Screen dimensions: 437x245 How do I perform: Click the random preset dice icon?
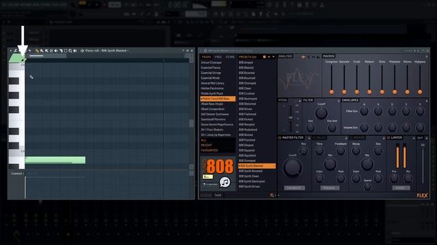[x=264, y=57]
